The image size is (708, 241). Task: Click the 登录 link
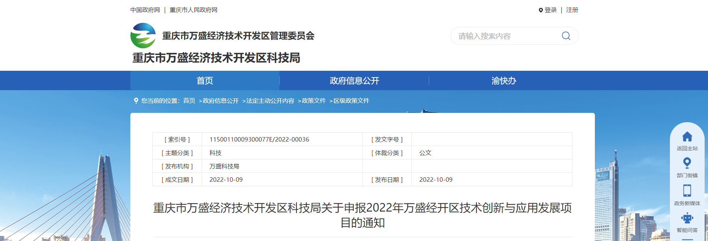[550, 10]
